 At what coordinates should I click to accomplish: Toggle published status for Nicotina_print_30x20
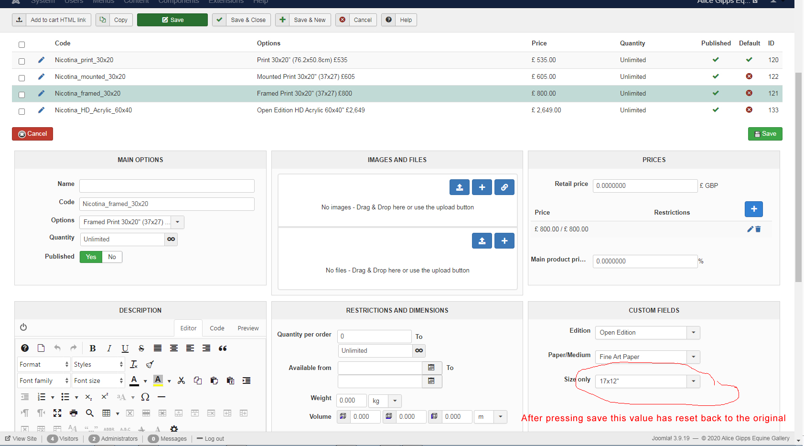pos(716,60)
